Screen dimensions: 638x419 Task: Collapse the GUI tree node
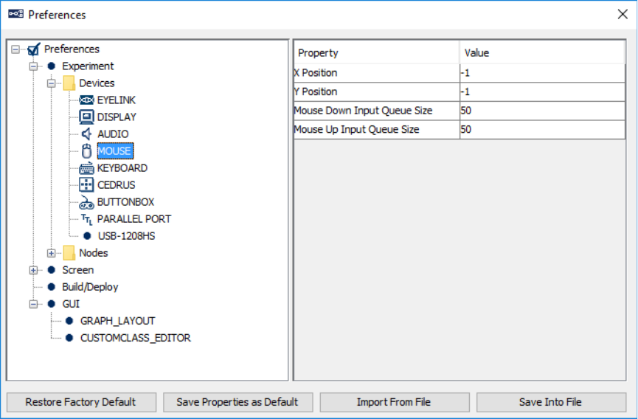click(33, 304)
